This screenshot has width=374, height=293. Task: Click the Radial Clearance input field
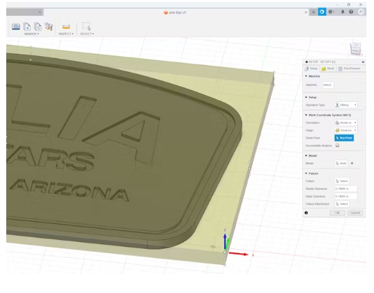pyautogui.click(x=346, y=189)
